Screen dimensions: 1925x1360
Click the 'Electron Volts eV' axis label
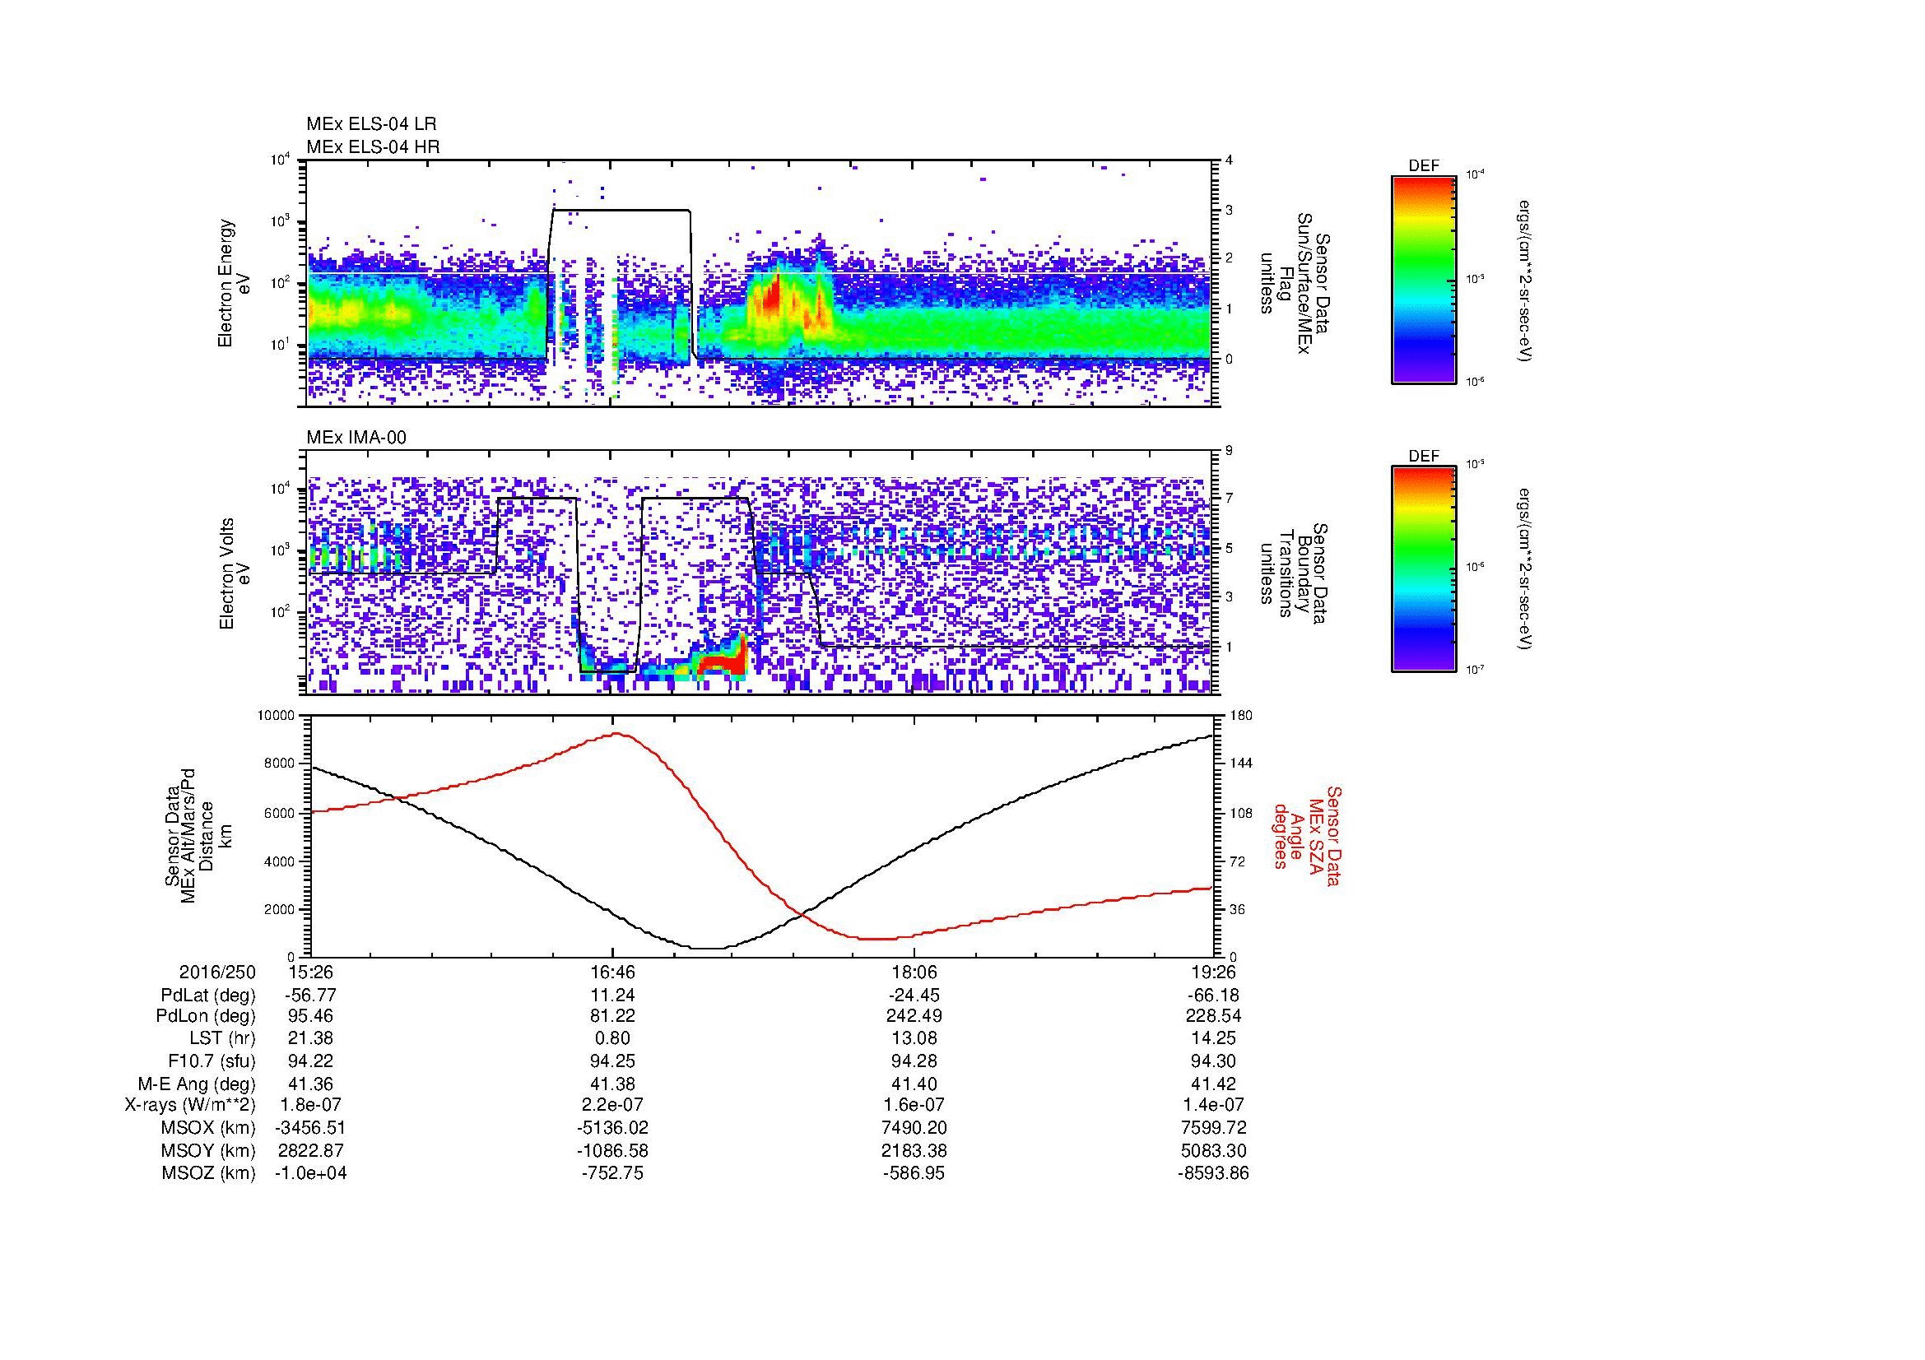[x=235, y=574]
